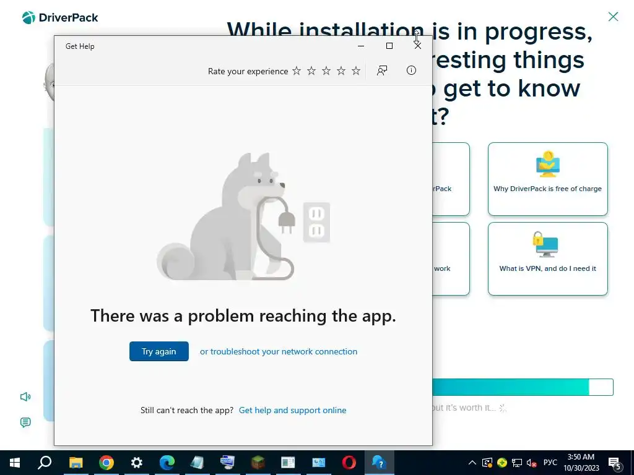Click the DriverPack logo
The image size is (634, 475).
click(x=60, y=17)
